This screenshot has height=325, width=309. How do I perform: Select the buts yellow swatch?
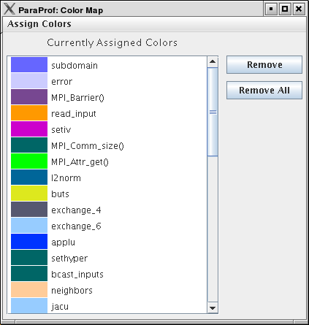pos(29,194)
